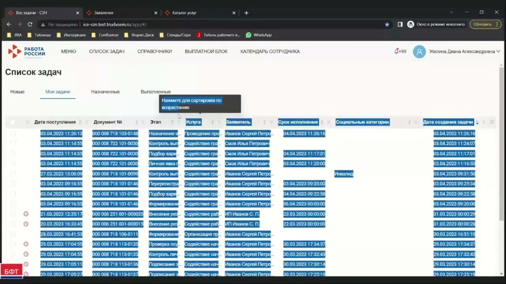Check the row with stage Перерегистра...
The height and width of the screenshot is (284, 506).
(13, 184)
